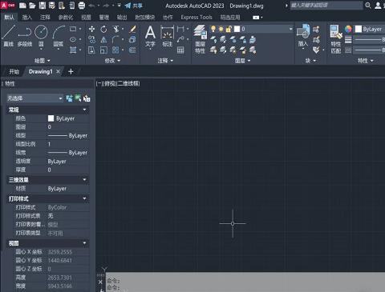Activate the Trim tool
This screenshot has height=292, width=385.
click(x=115, y=29)
